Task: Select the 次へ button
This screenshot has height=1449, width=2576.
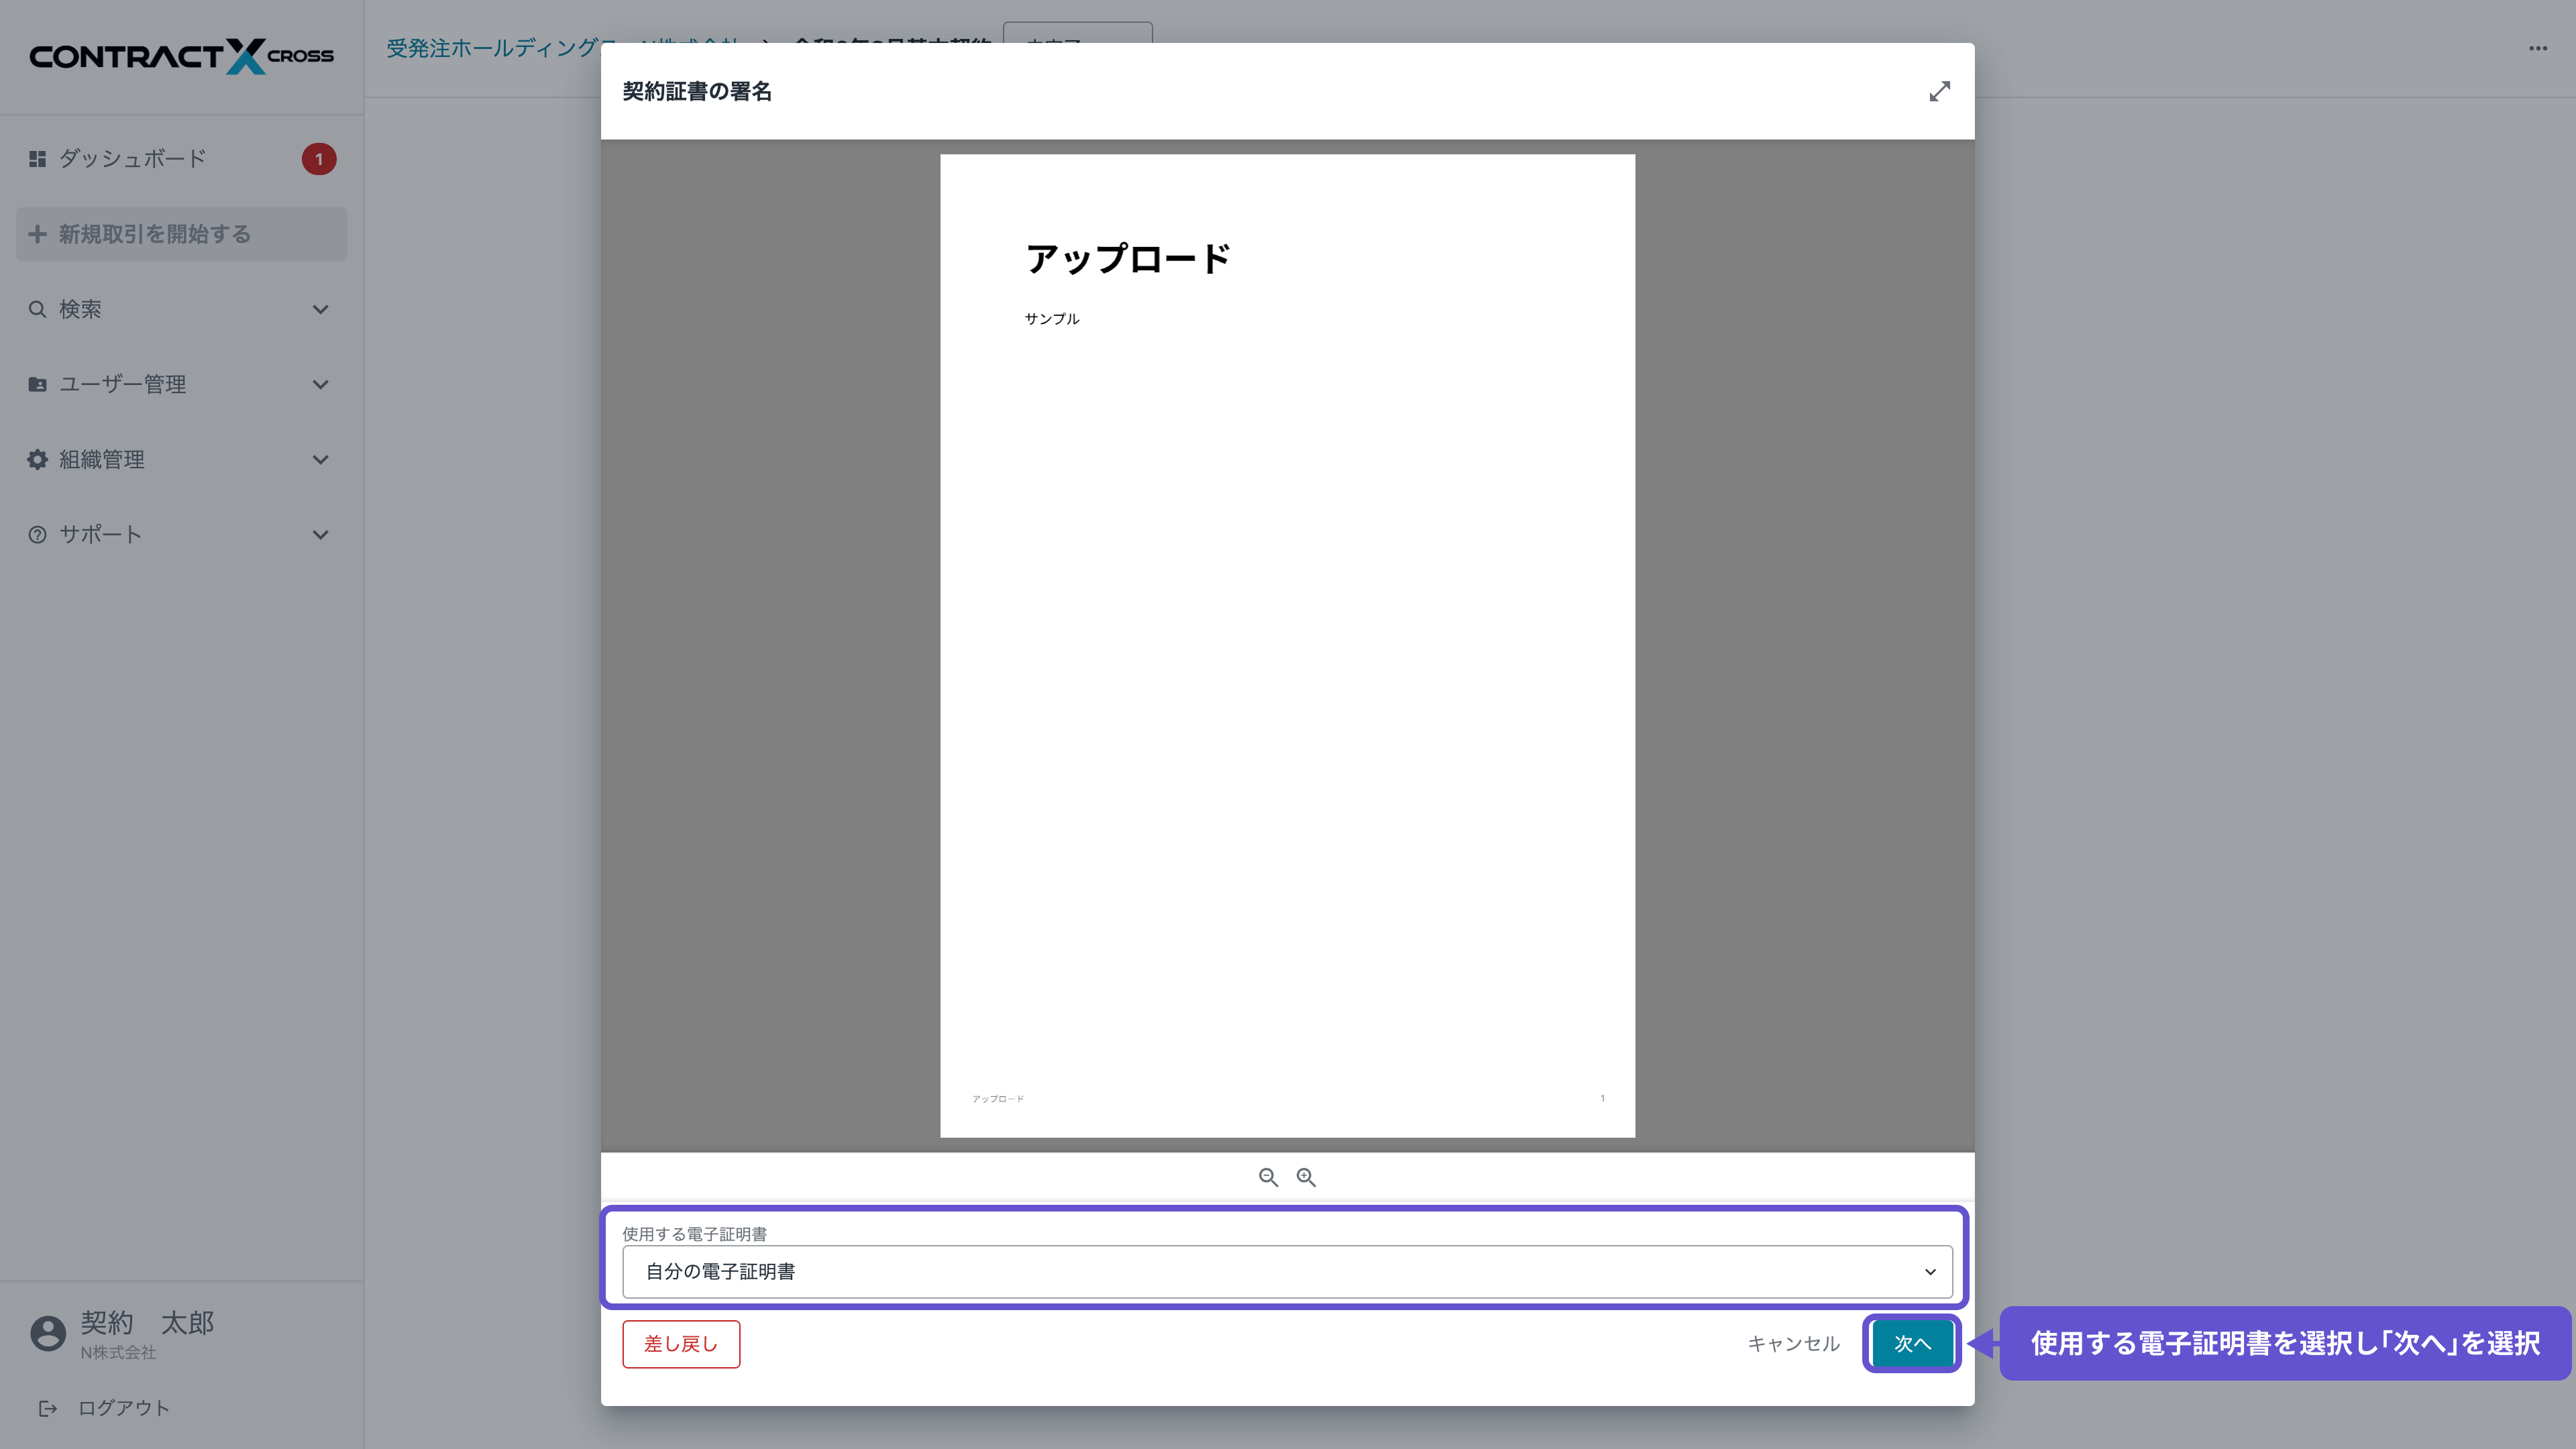Action: coord(1911,1344)
